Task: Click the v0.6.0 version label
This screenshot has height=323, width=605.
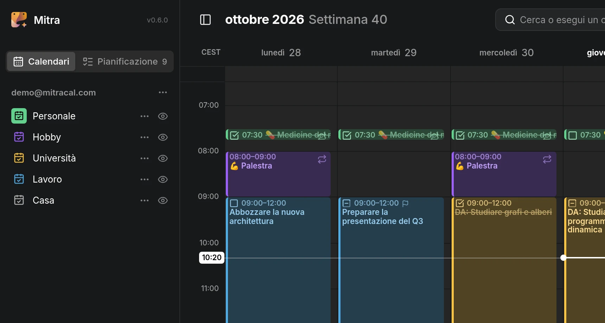Action: [x=157, y=20]
